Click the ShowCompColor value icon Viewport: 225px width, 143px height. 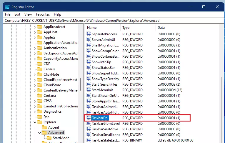point(89,51)
